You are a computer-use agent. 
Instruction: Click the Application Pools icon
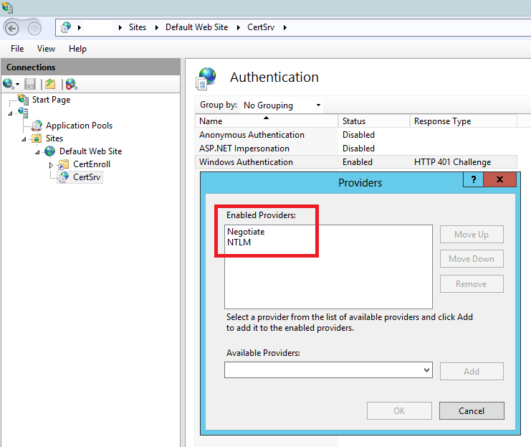(x=37, y=126)
